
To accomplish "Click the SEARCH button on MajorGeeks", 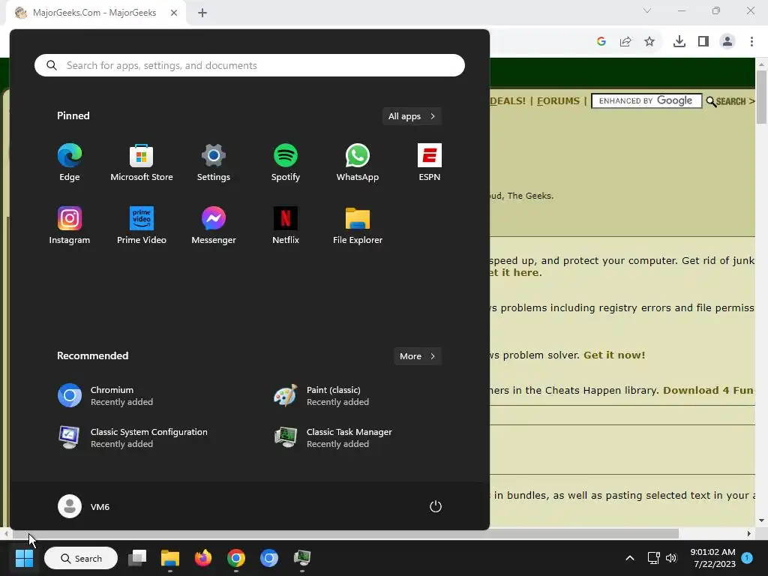I will pos(730,101).
